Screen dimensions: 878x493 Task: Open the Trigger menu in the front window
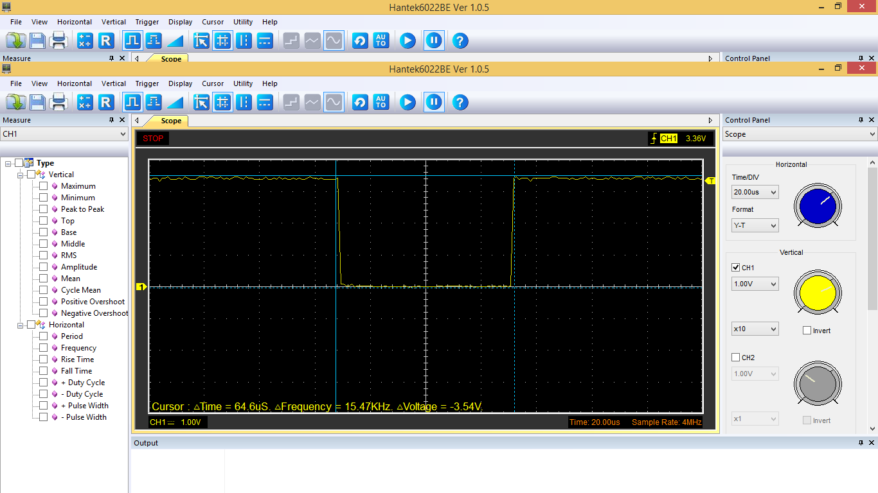[x=147, y=83]
